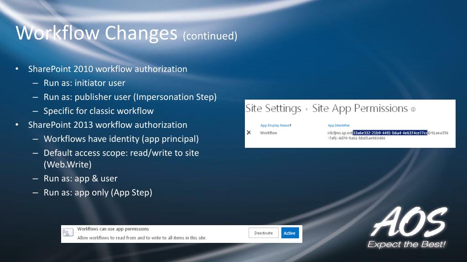Viewport: 467px width, 262px height.
Task: Click the Deactivate button
Action: coord(264,233)
